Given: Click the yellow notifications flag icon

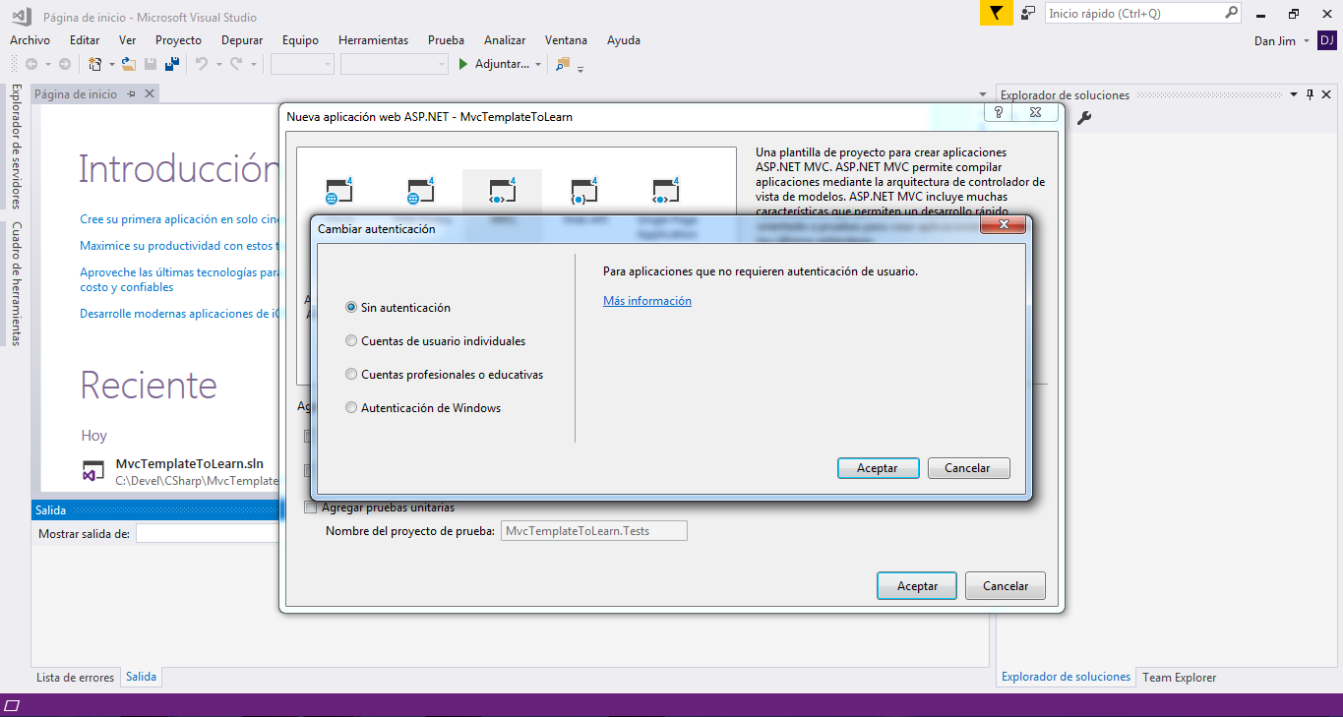Looking at the screenshot, I should point(996,13).
